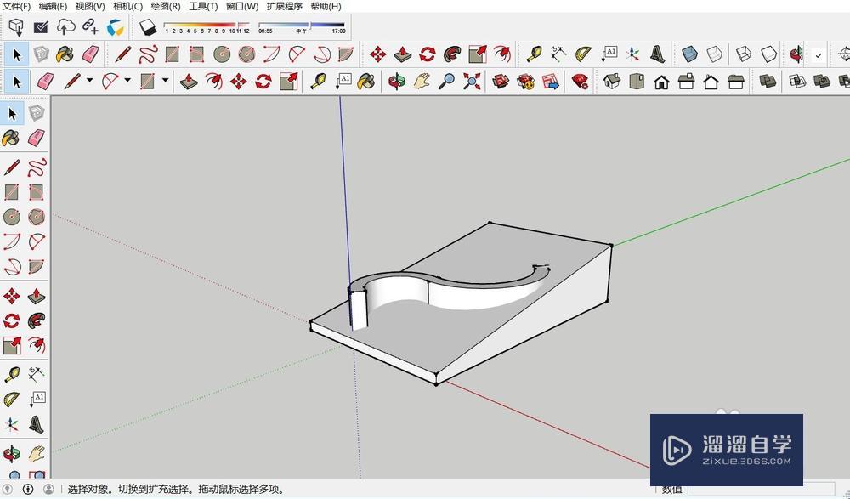Open the Arc tool dropdown arrow
Viewport: 850px width, 499px height.
point(127,80)
